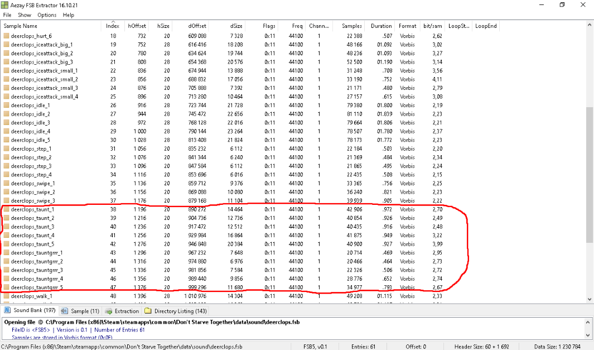
Task: Open the Directory Listing (143) tab
Action: [175, 311]
